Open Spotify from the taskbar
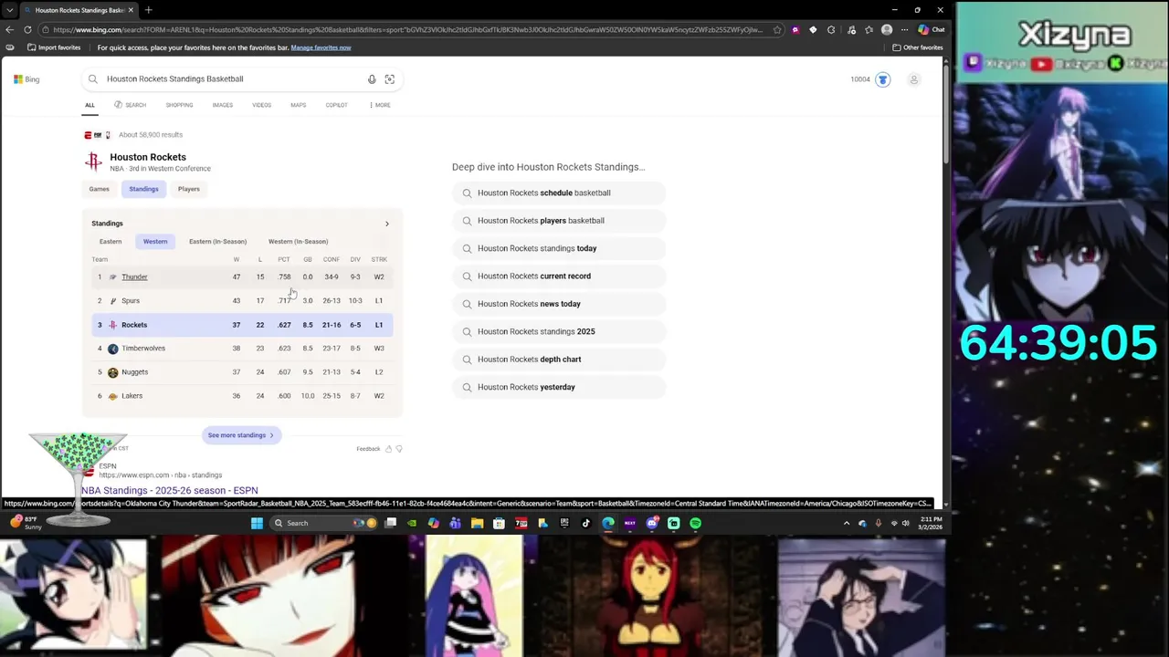Viewport: 1169px width, 657px height. coord(695,523)
